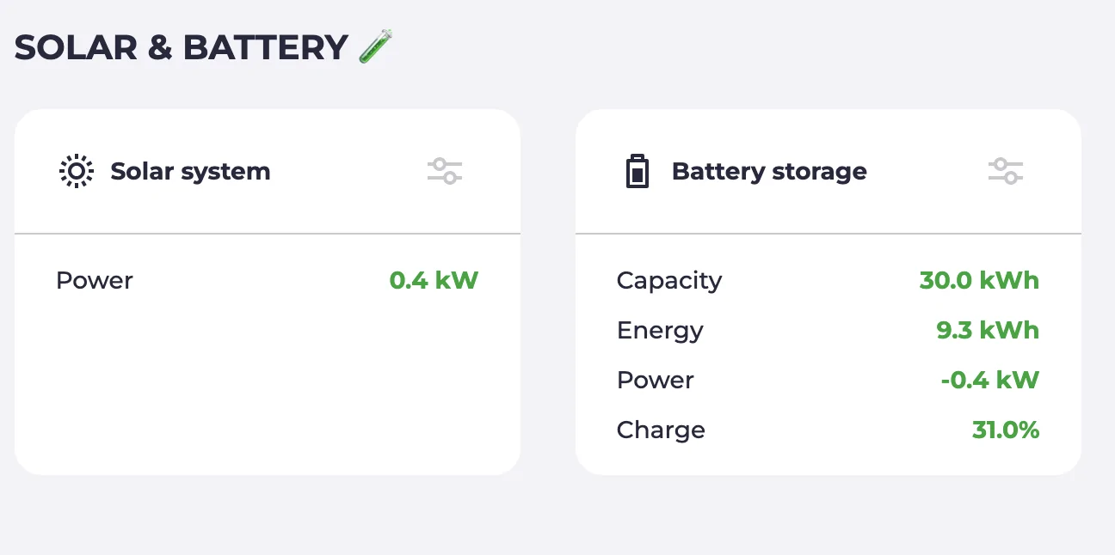Open the filter controls on the solar panel card

pos(444,170)
